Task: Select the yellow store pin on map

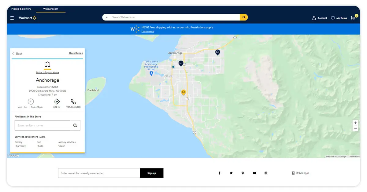Action: coord(183,92)
